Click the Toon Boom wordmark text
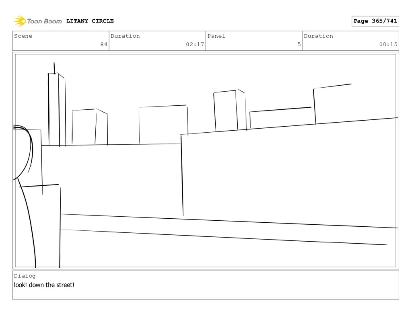This screenshot has height=318, width=412. tap(44, 21)
